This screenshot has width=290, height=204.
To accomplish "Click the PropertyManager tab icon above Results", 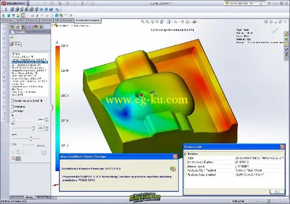I will (x=18, y=27).
